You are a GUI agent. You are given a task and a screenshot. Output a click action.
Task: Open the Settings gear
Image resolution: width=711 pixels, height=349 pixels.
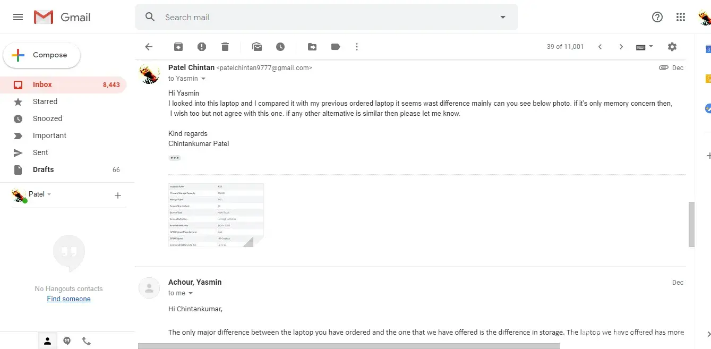pos(672,47)
